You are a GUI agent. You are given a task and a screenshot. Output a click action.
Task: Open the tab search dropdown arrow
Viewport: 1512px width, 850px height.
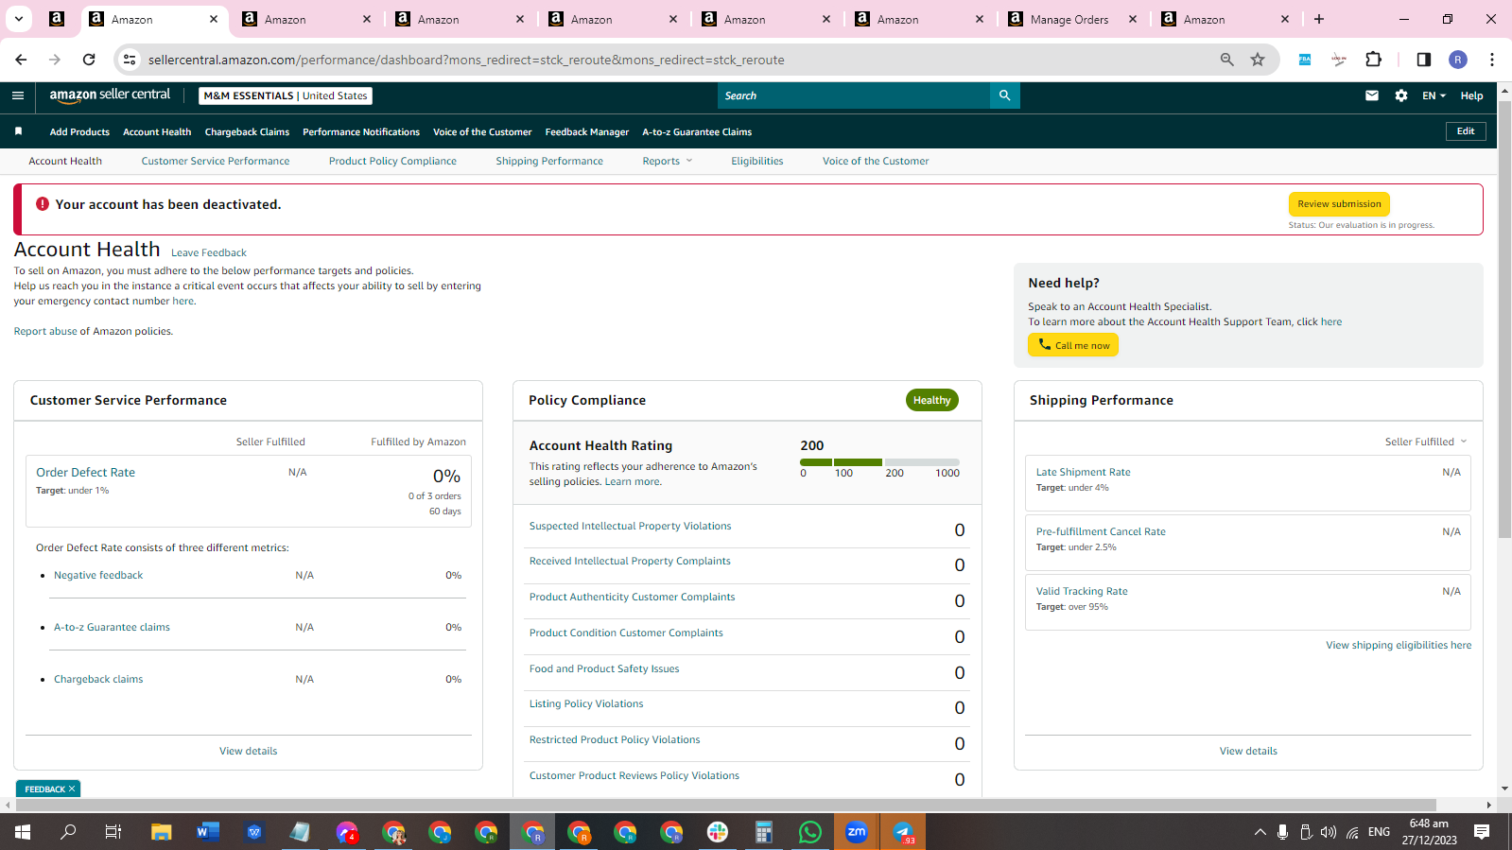[19, 19]
